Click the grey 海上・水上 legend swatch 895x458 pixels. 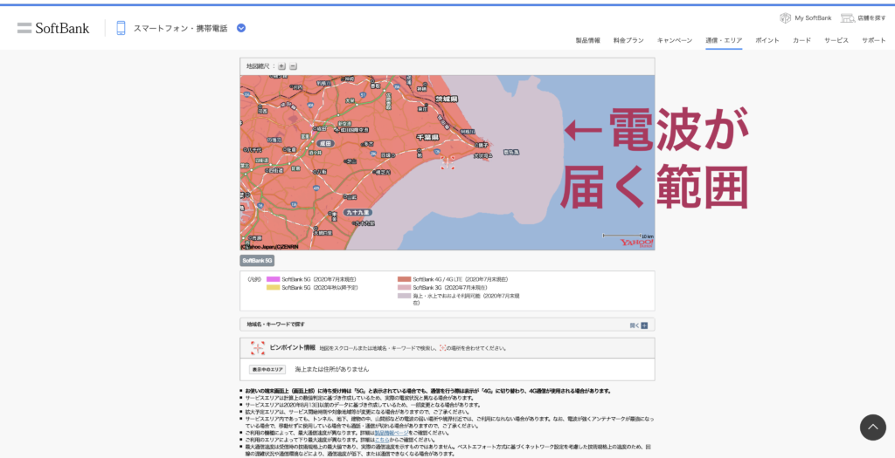pos(404,297)
